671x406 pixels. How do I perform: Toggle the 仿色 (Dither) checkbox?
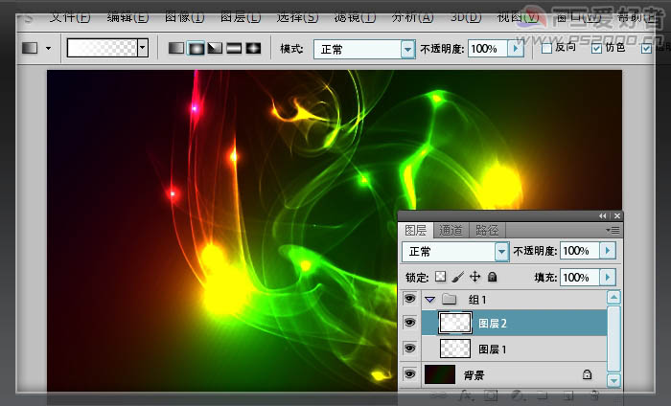point(597,48)
